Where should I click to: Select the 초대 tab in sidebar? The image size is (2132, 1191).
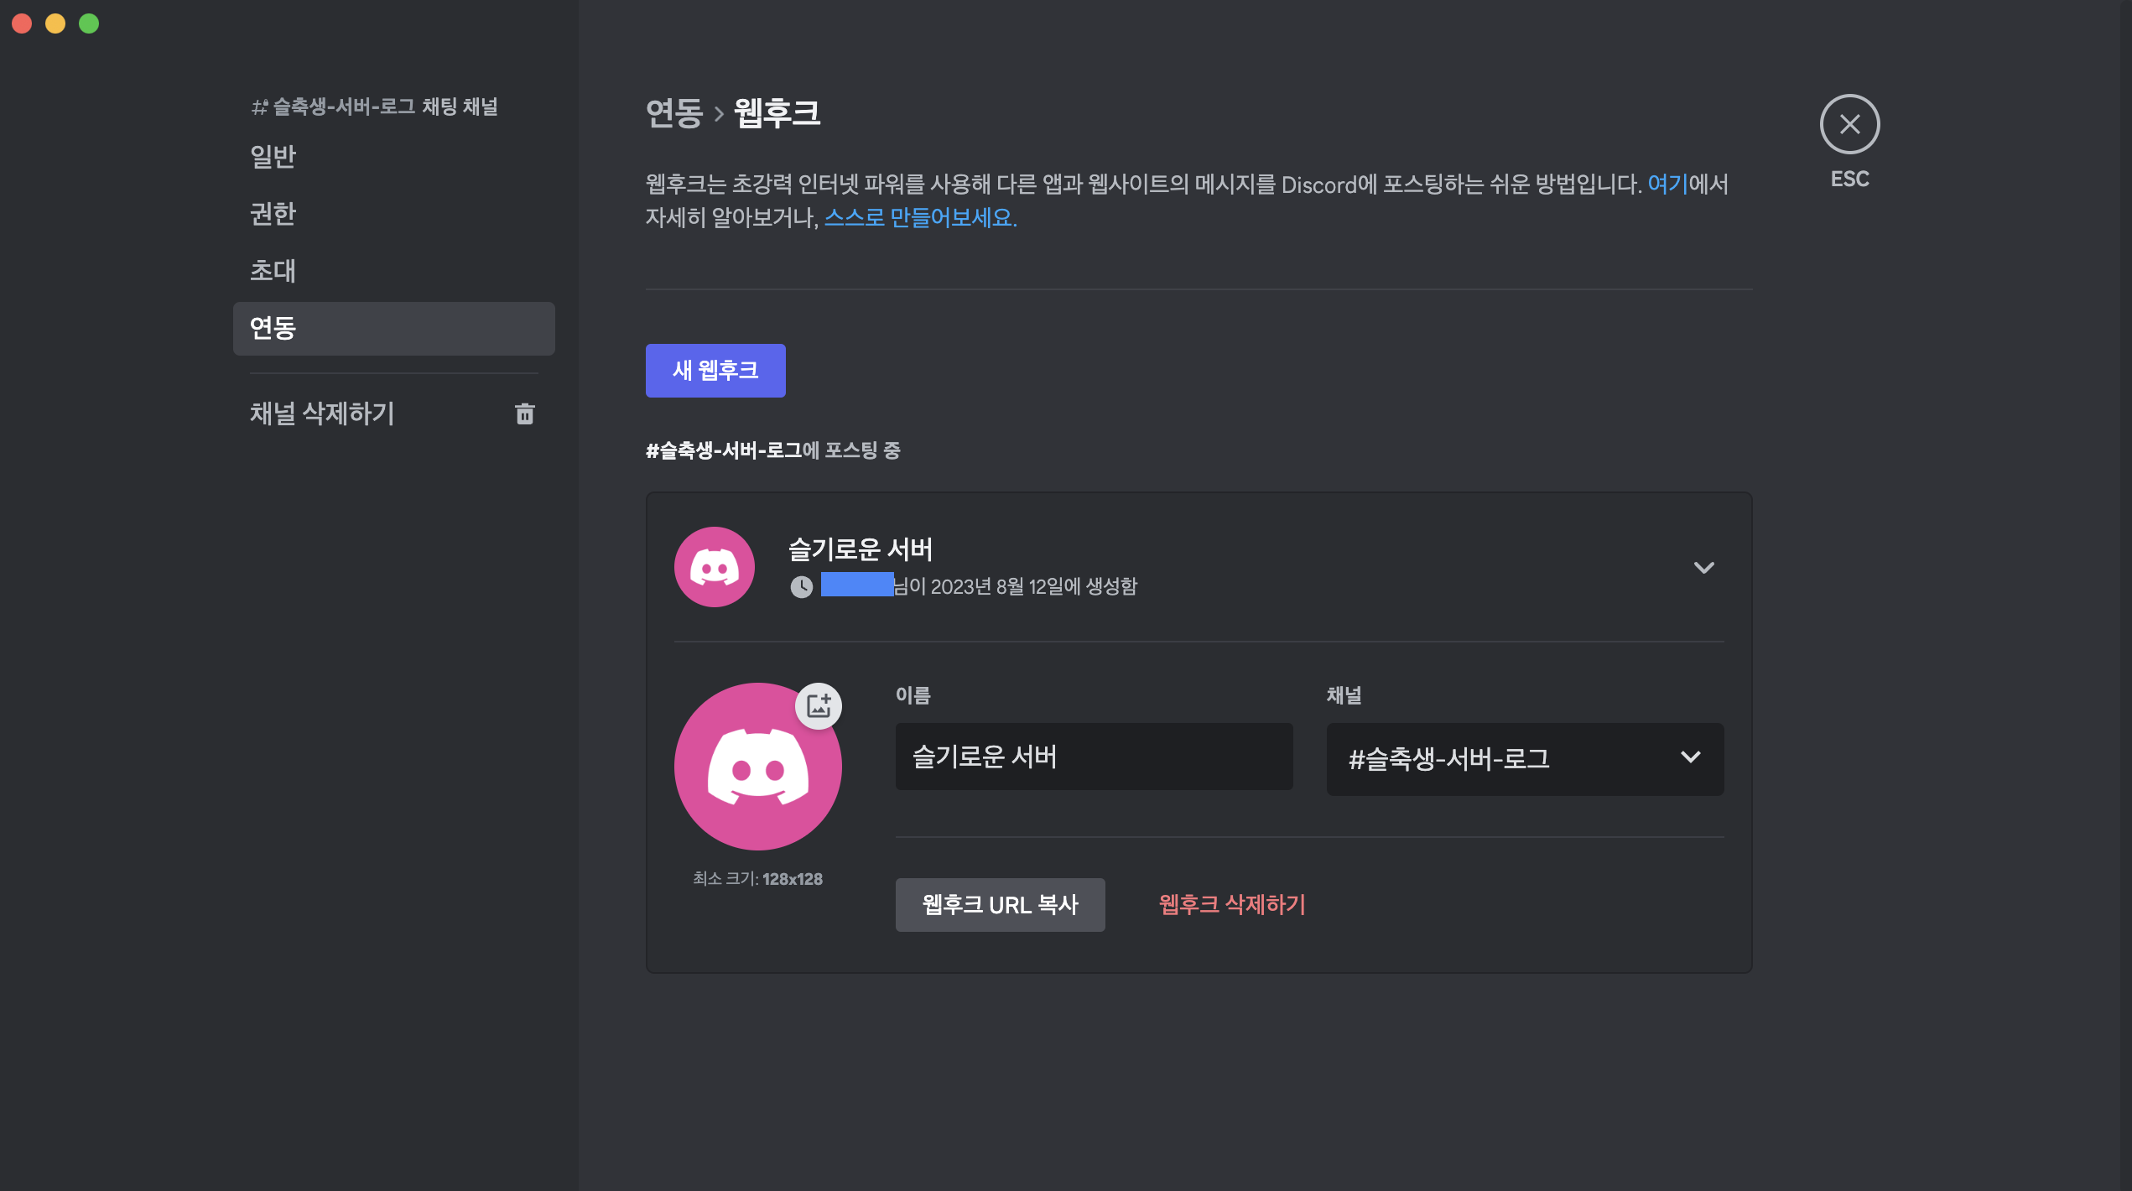[x=273, y=271]
